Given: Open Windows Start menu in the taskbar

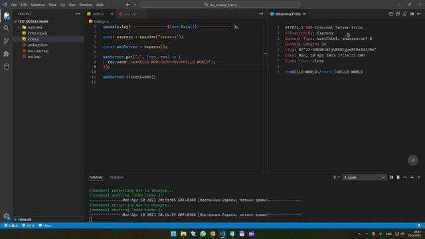Looking at the screenshot, I should click(x=173, y=234).
